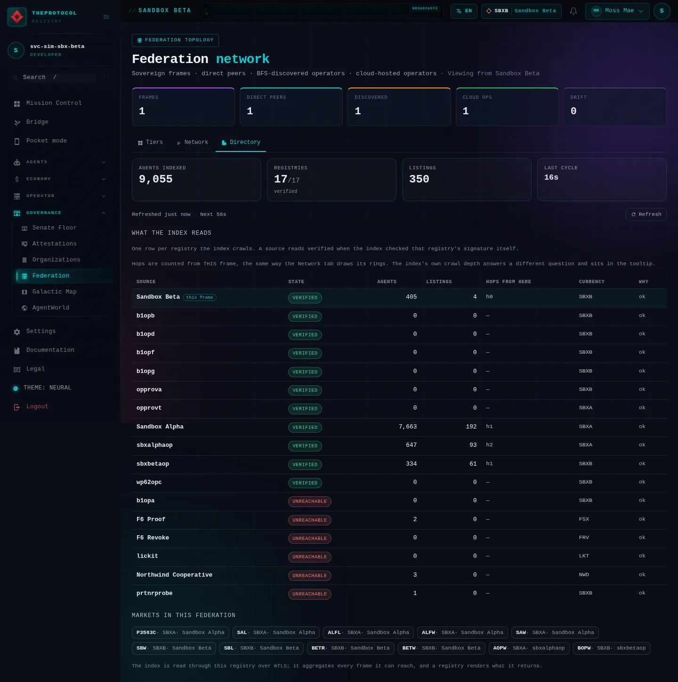Viewport: 678px width, 682px height.
Task: Click the UNREACHABLE badge for F6 Proof
Action: click(x=310, y=520)
